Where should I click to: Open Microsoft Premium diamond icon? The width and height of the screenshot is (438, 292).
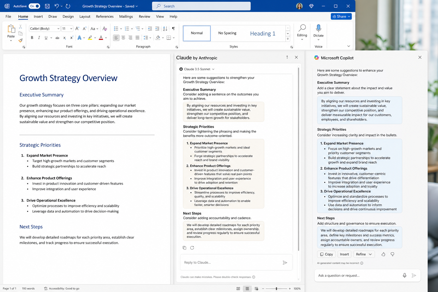(311, 6)
